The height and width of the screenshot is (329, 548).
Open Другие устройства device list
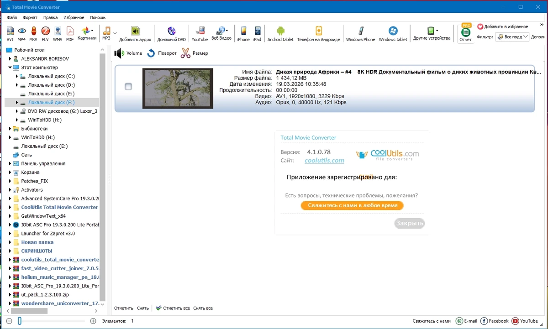pos(432,33)
